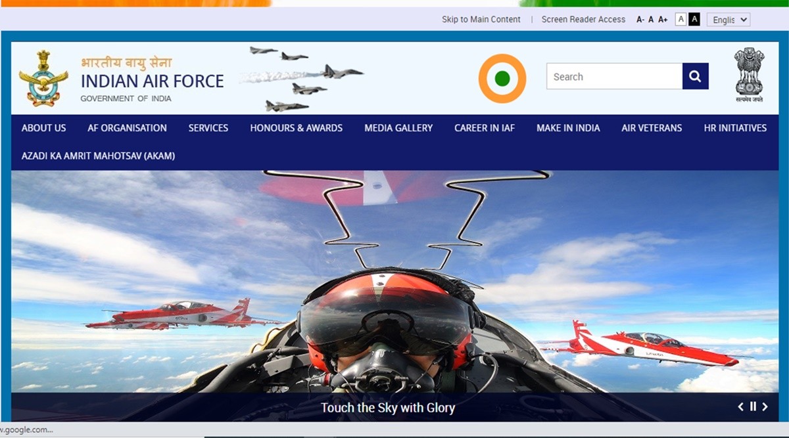
Task: Expand the Career in IAF menu
Action: [x=485, y=128]
